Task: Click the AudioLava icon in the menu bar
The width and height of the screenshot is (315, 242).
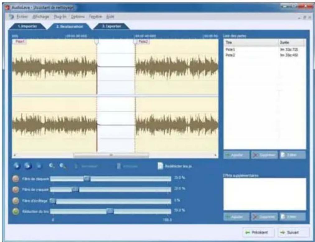Action: 12,16
